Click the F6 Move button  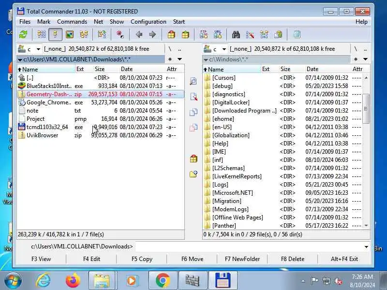pos(192,259)
